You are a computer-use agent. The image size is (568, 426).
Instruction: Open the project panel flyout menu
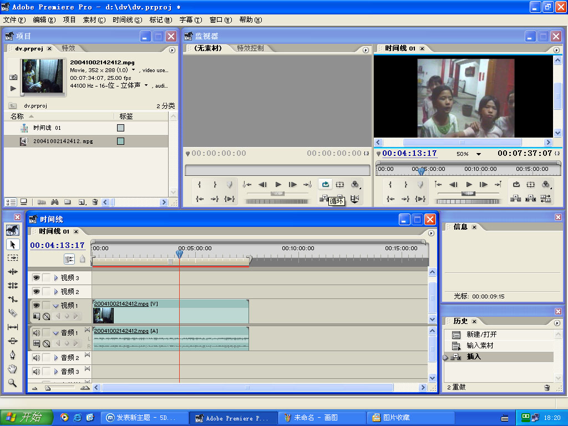click(x=172, y=50)
